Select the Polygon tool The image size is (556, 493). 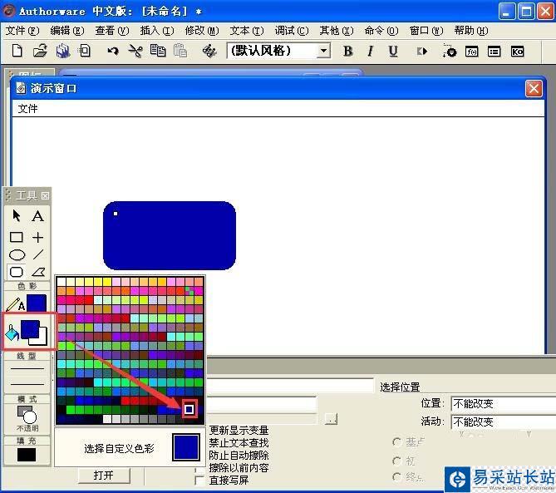[x=38, y=272]
